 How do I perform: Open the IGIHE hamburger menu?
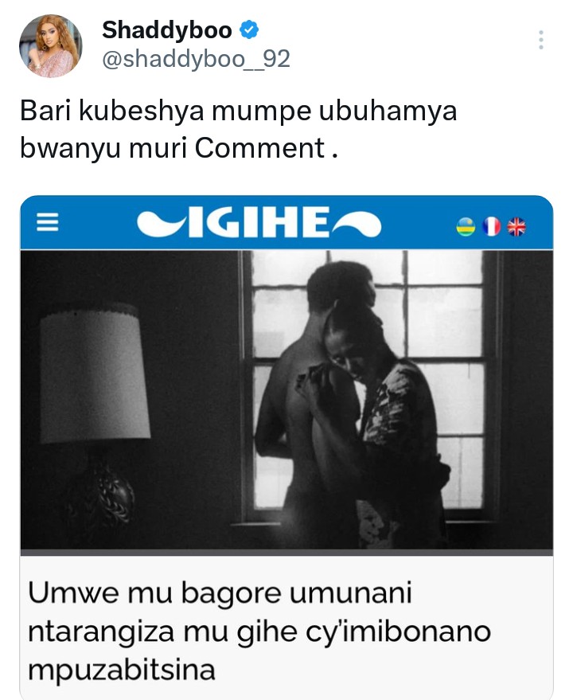(x=47, y=222)
